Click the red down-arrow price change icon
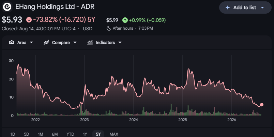 pos(29,20)
